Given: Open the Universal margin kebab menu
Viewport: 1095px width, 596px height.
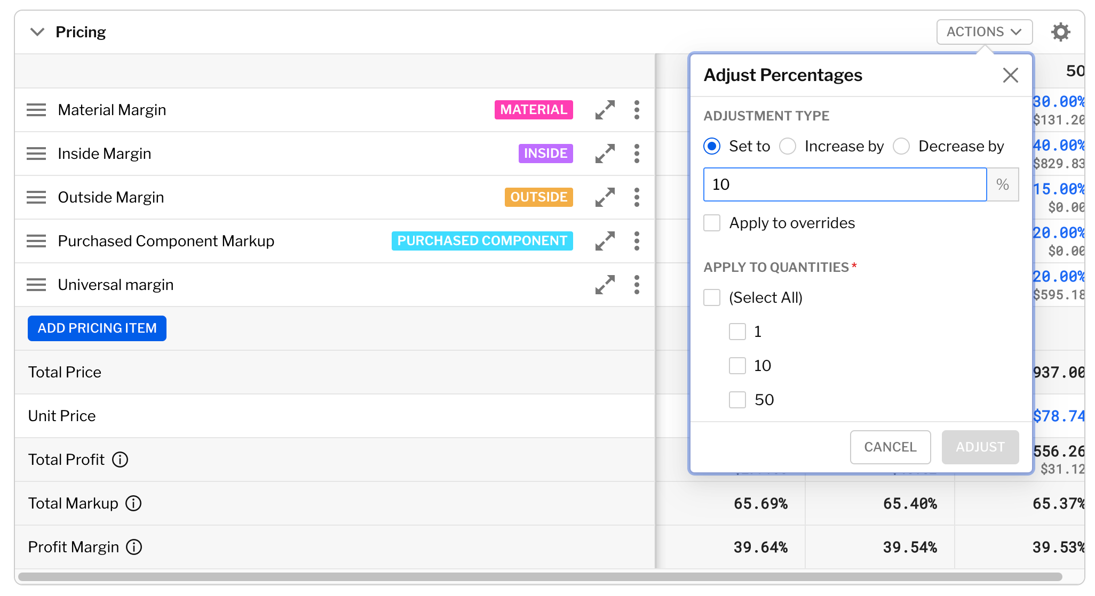Looking at the screenshot, I should click(x=637, y=285).
